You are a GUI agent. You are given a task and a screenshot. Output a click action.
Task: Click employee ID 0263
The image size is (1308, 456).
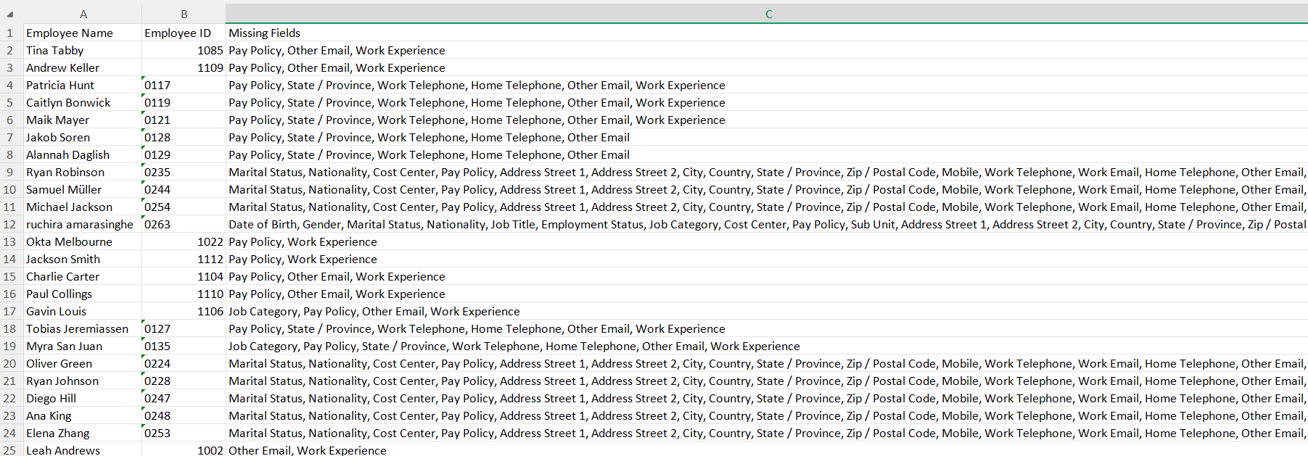[x=184, y=224]
